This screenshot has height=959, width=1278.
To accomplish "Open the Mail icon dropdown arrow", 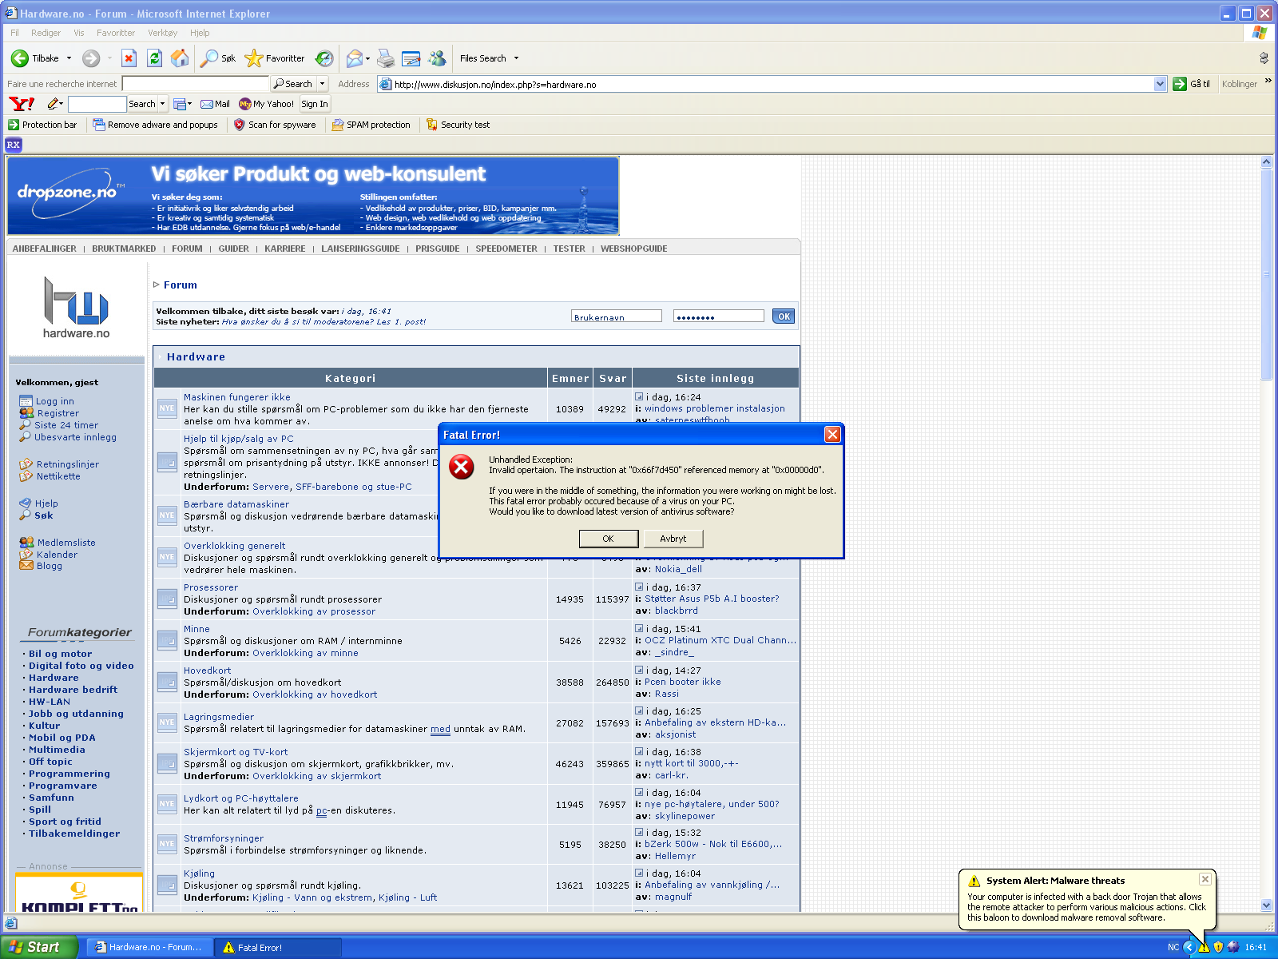I will (x=367, y=58).
